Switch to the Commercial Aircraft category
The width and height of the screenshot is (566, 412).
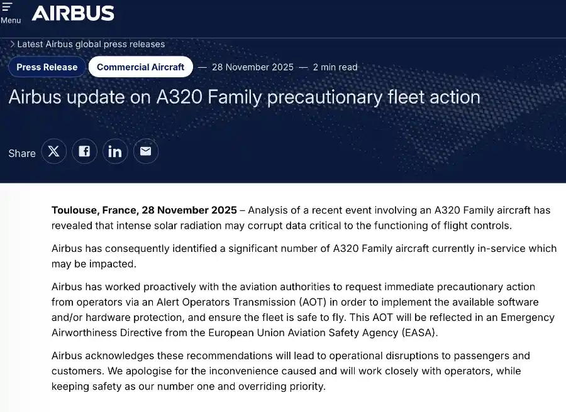pyautogui.click(x=140, y=67)
